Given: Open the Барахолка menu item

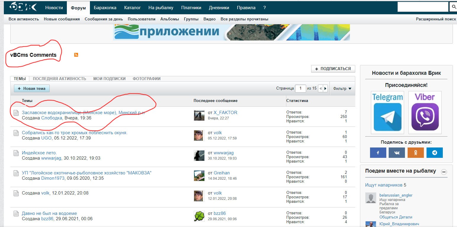Looking at the screenshot, I should 105,8.
